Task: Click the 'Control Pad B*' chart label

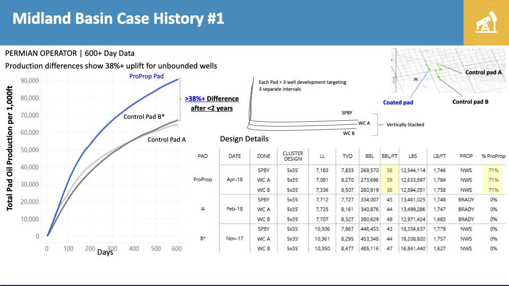Action: [x=144, y=117]
